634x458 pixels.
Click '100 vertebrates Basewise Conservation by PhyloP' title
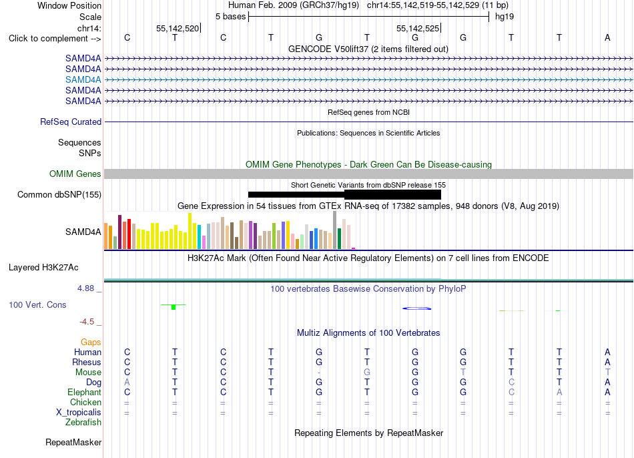(368, 289)
